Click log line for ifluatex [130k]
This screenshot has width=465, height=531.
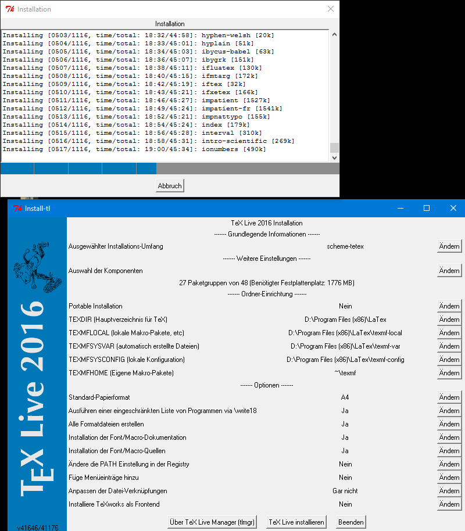132,68
